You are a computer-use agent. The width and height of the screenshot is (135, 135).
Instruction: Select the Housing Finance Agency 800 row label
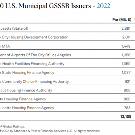[23, 99]
